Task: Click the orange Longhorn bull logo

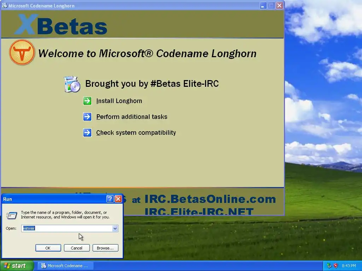Action: [x=22, y=52]
